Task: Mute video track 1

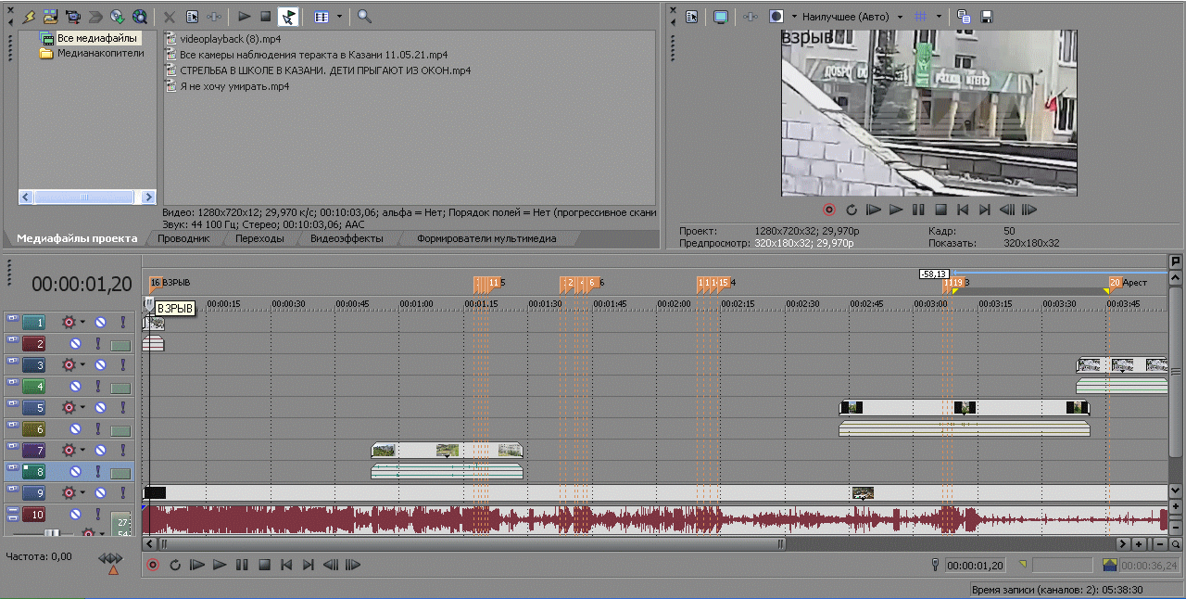Action: tap(100, 323)
